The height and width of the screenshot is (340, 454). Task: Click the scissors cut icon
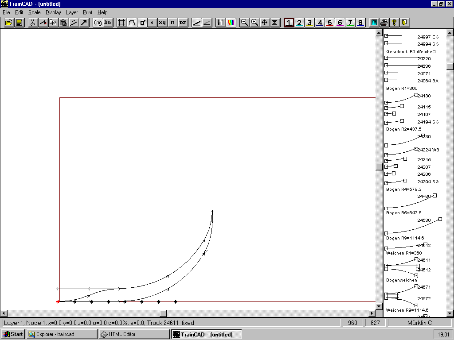[x=33, y=23]
